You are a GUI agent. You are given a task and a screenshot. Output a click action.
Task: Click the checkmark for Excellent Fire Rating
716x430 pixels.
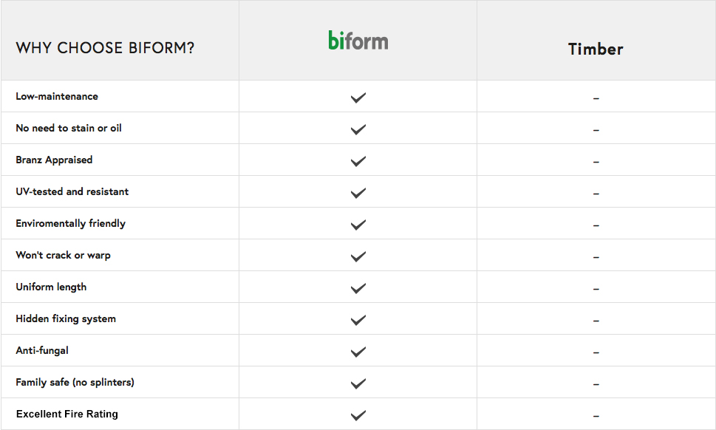[358, 415]
